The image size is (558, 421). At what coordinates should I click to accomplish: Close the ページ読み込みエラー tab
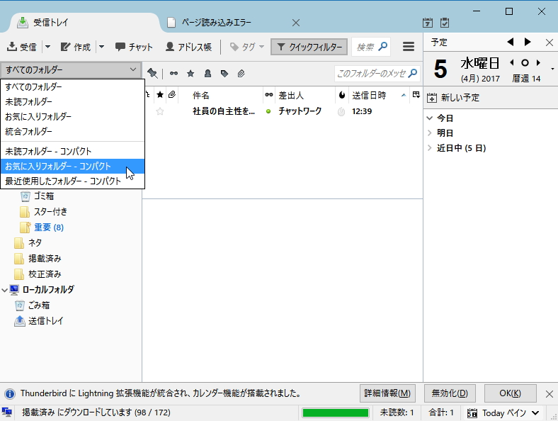[x=295, y=23]
